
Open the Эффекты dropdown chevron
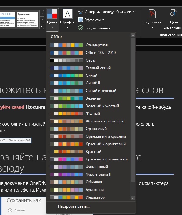(103, 20)
